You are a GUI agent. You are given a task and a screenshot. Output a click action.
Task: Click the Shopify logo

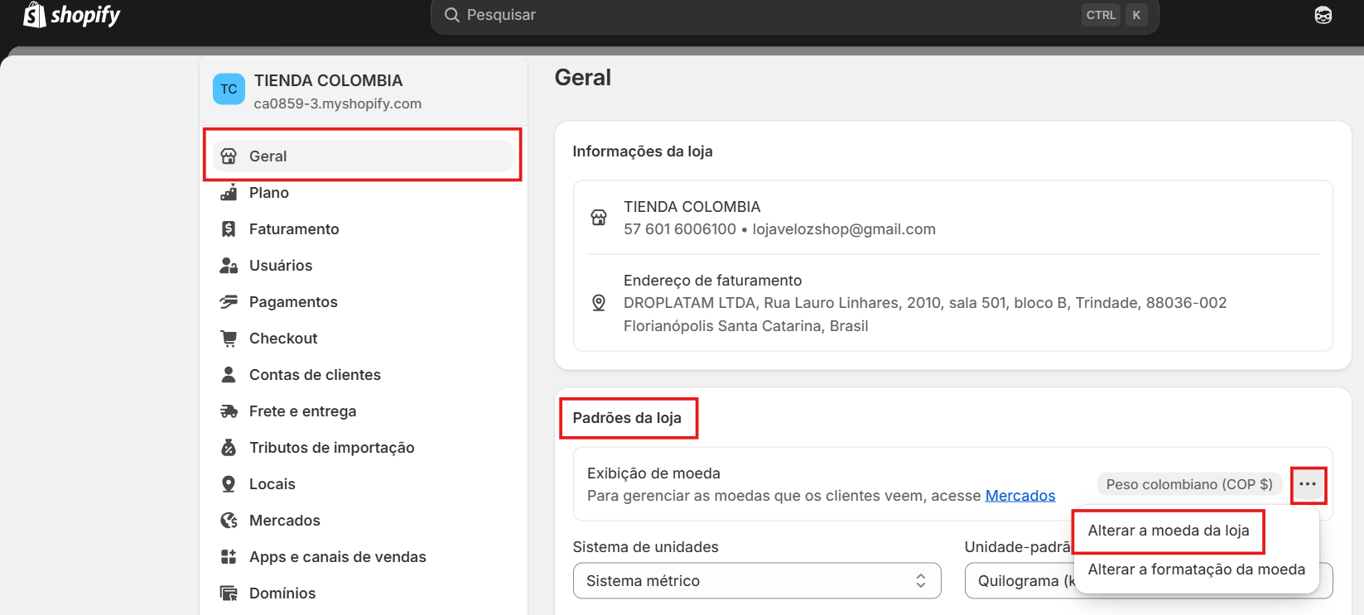[71, 15]
